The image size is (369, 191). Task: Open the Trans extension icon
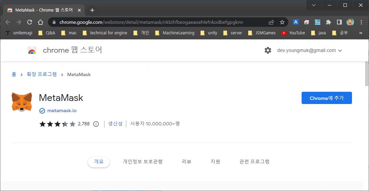click(318, 22)
